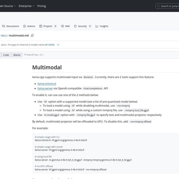The height and width of the screenshot is (179, 179).
Task: Click the search magnifier icon
Action: [158, 6]
